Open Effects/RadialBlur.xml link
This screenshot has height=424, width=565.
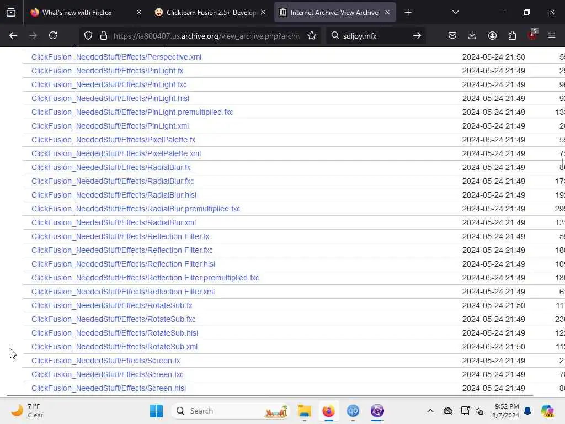coord(114,222)
